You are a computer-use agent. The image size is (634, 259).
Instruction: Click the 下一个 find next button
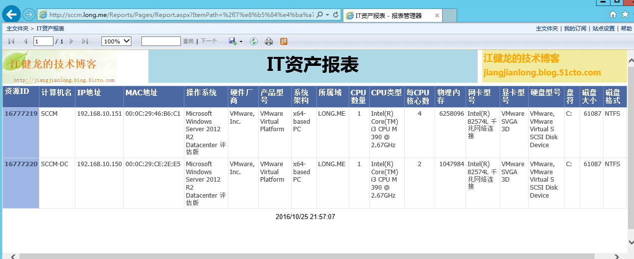(x=209, y=41)
